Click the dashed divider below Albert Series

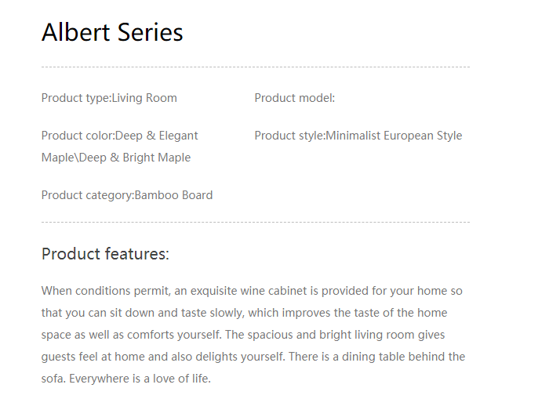[255, 67]
